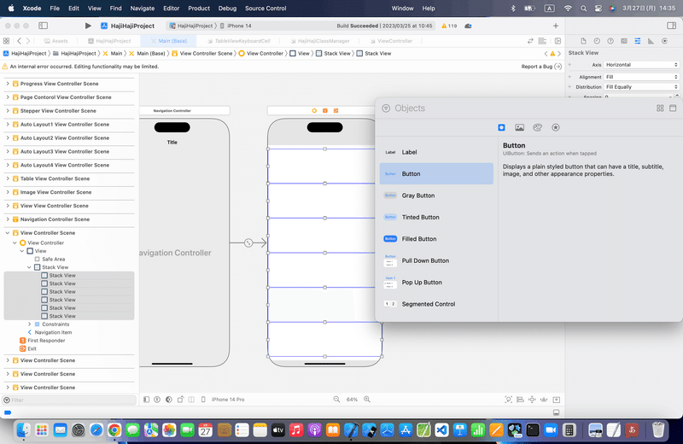Click the plus Library button in toolbar
This screenshot has height=444, width=683.
click(x=556, y=26)
